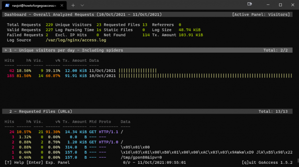Expand the new tab profile dropdown chevron

82,5
